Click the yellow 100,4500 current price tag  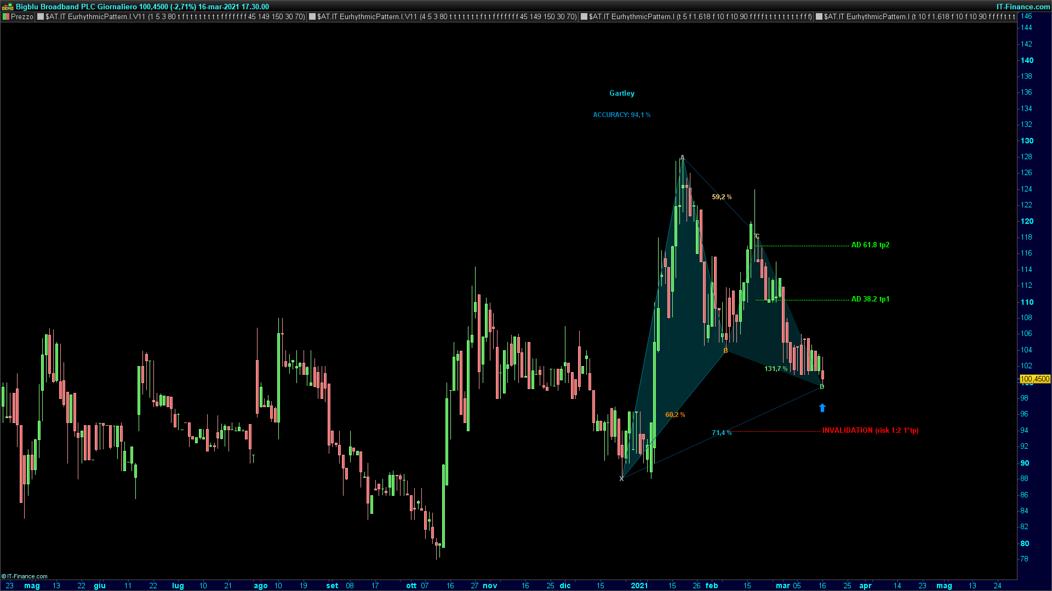click(x=1034, y=379)
